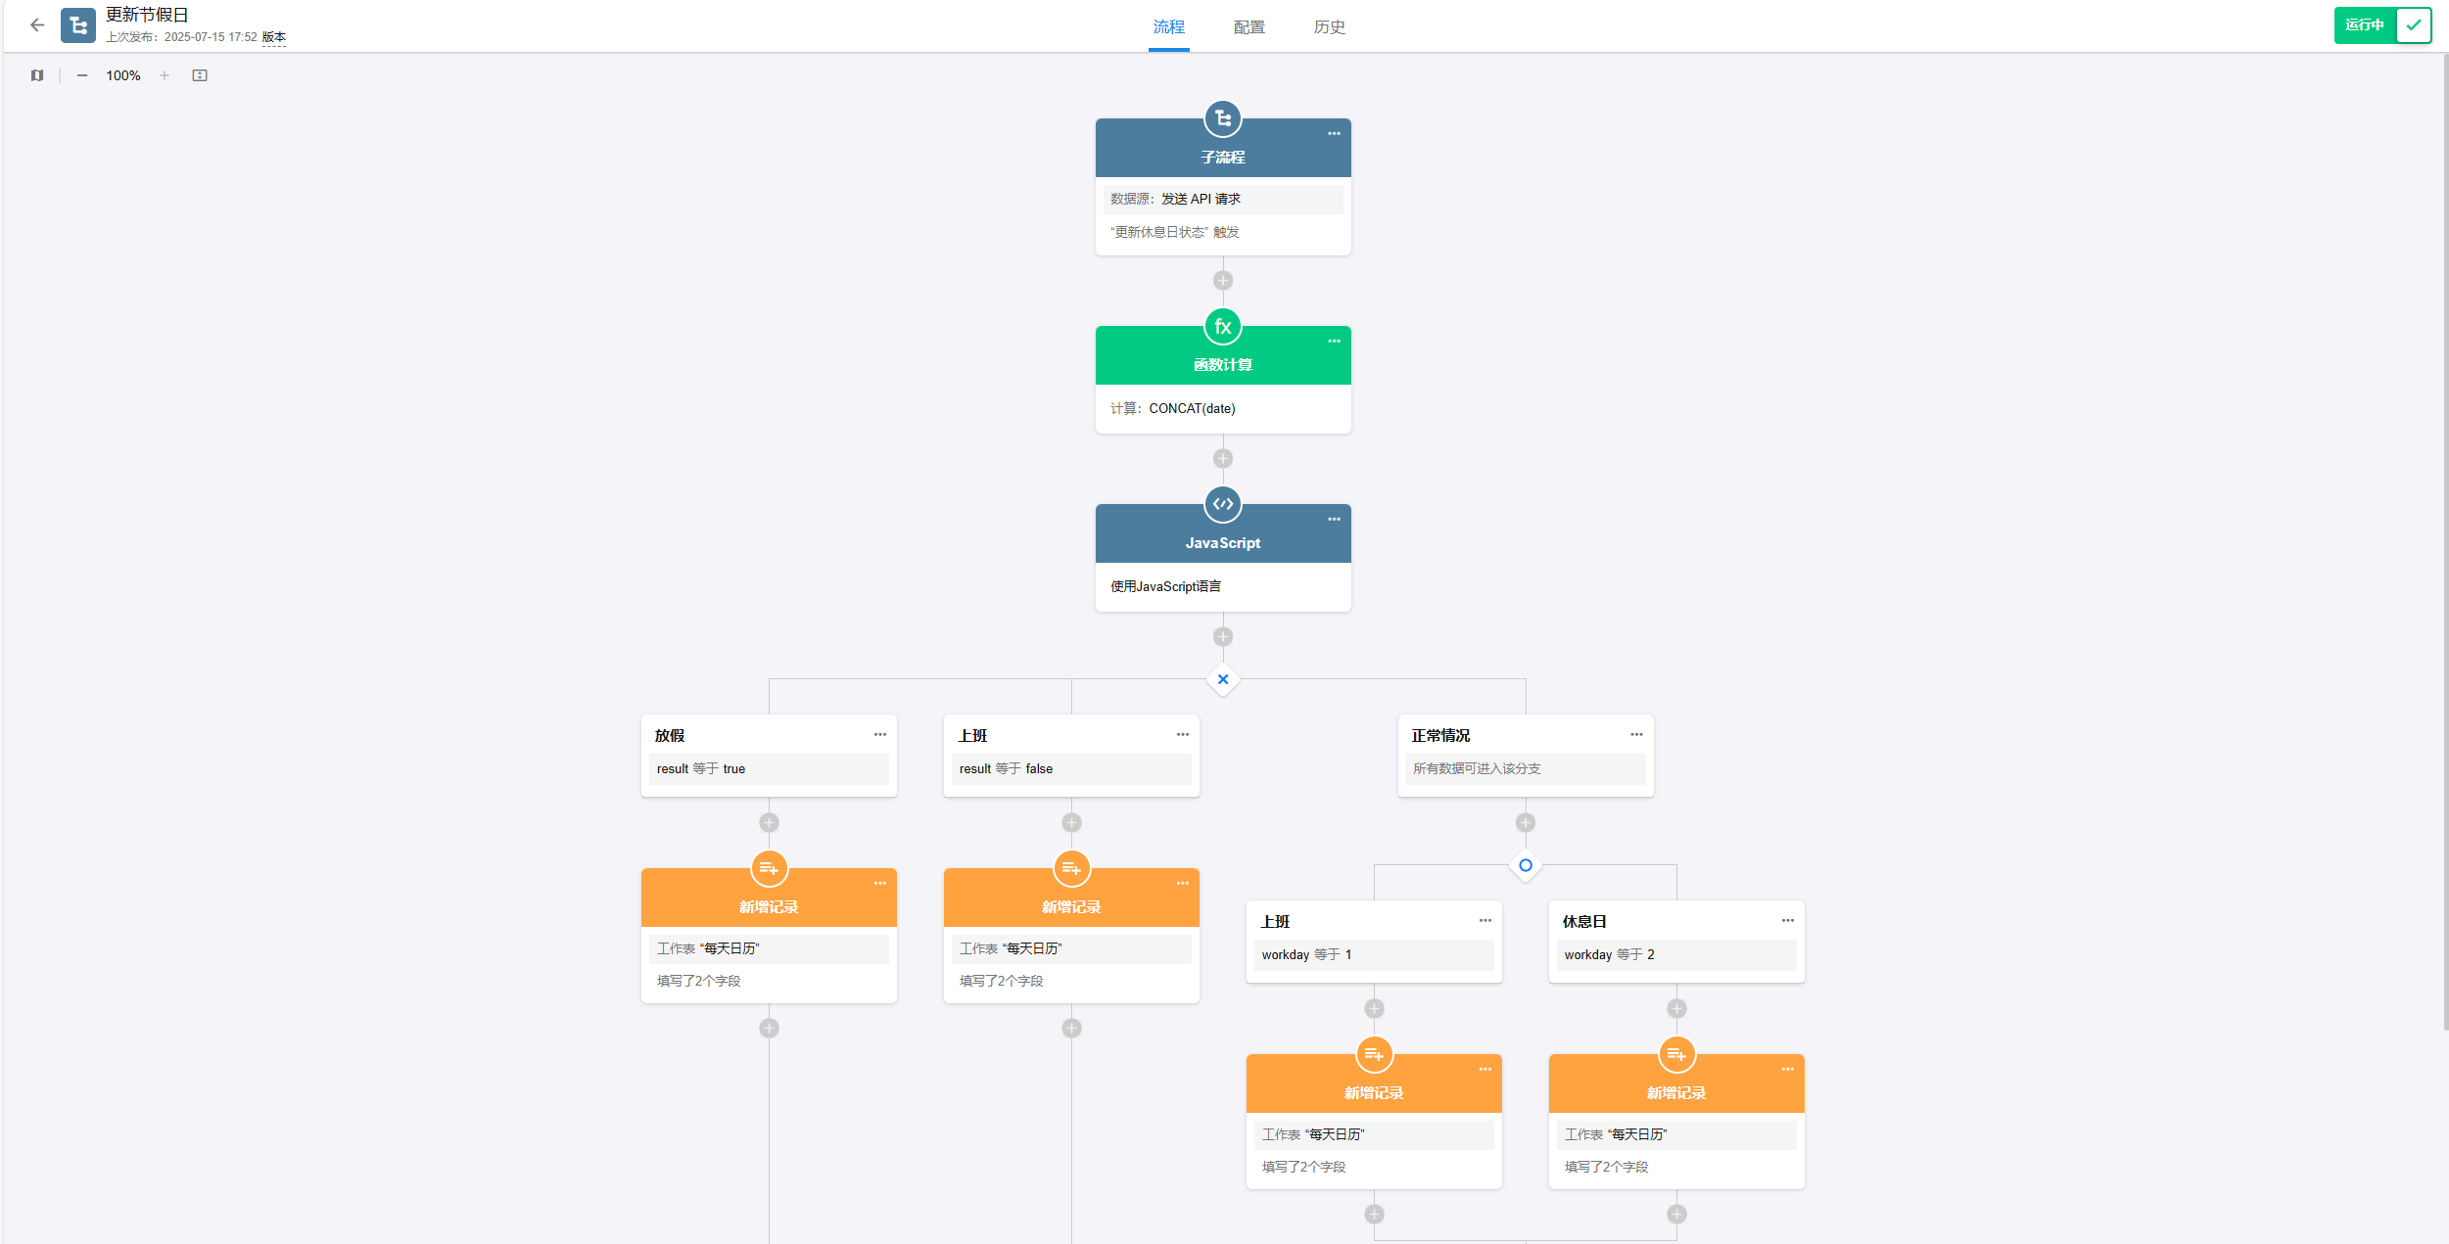
Task: Open the 版本 link in header
Action: (x=274, y=37)
